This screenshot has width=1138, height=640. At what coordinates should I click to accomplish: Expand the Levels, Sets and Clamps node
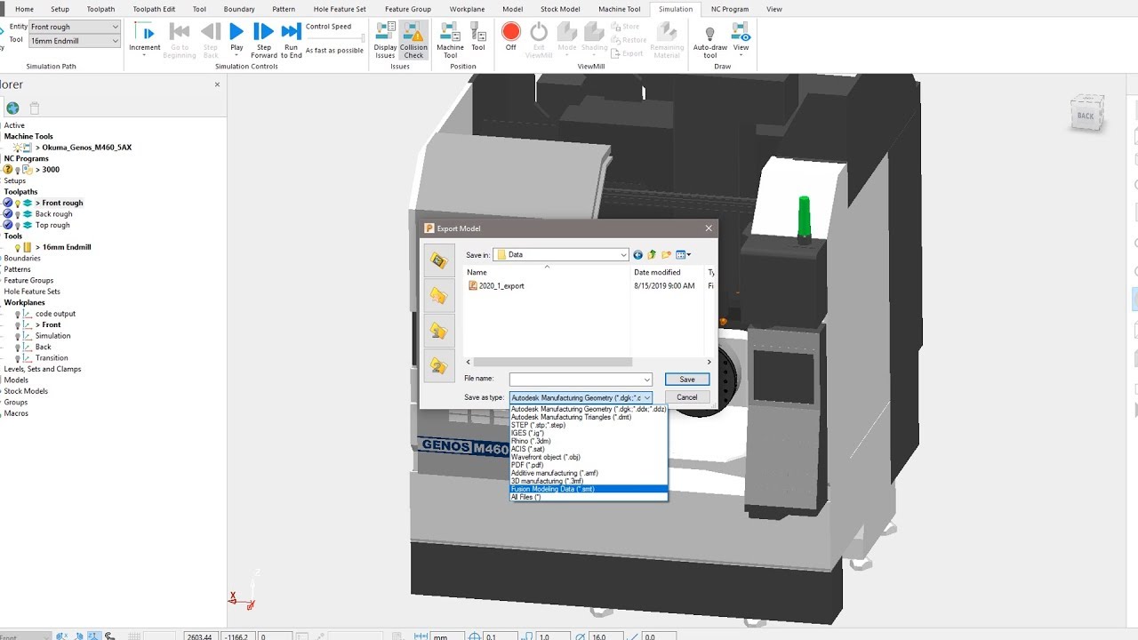pos(43,369)
